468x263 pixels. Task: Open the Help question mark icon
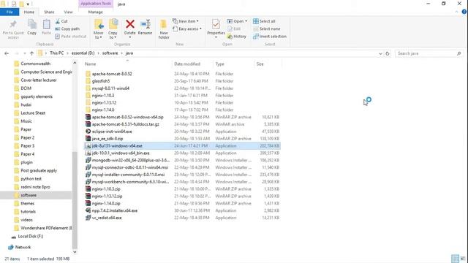464,12
